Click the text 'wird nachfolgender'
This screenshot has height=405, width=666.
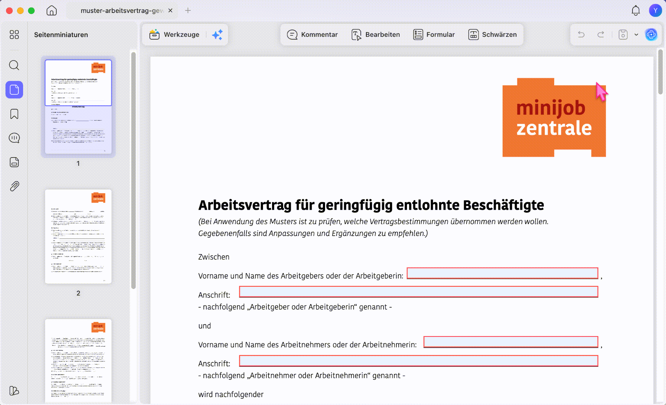click(231, 395)
